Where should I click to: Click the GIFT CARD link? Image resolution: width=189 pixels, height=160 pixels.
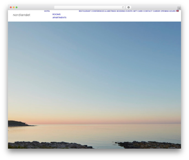[138, 11]
